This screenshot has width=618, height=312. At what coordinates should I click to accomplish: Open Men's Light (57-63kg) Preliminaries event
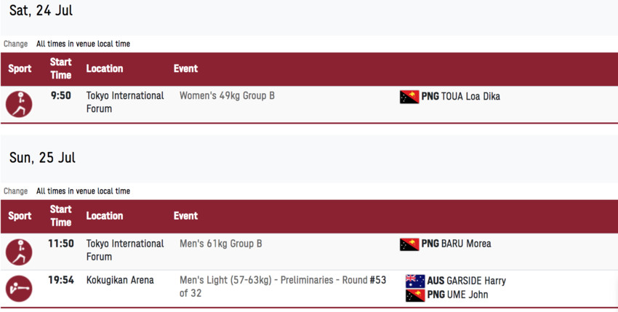click(283, 287)
